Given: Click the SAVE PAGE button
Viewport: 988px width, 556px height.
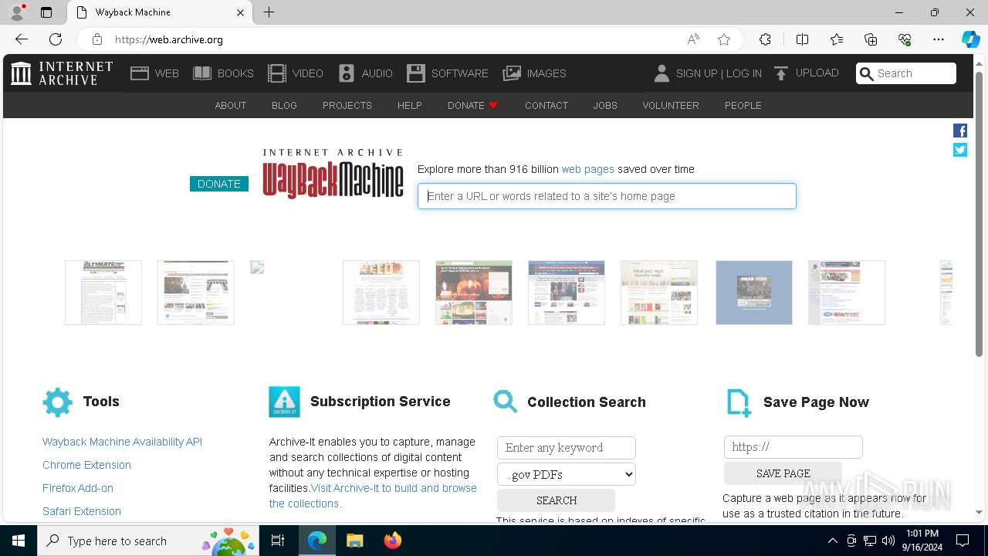Looking at the screenshot, I should point(783,473).
